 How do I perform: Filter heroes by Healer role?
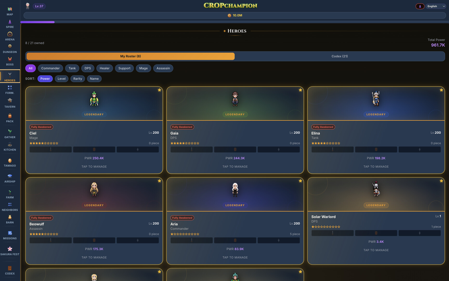pos(105,68)
